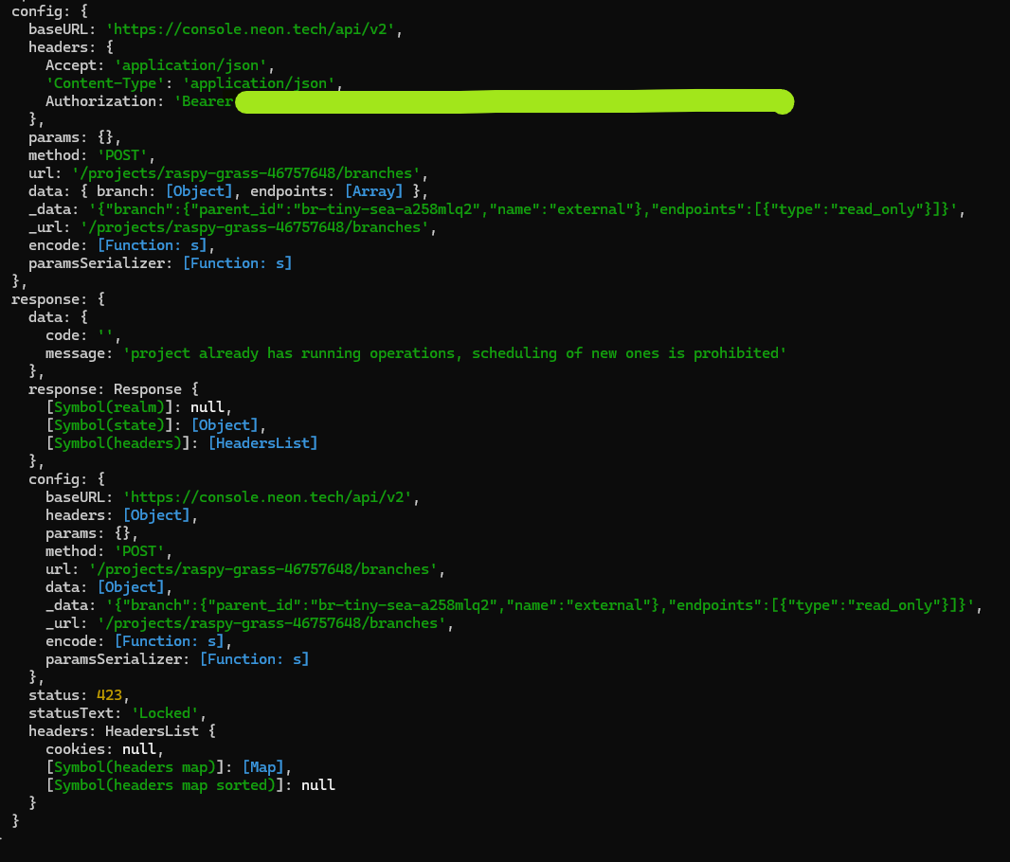
Task: Select the 'Content-Type' header key
Action: point(105,83)
